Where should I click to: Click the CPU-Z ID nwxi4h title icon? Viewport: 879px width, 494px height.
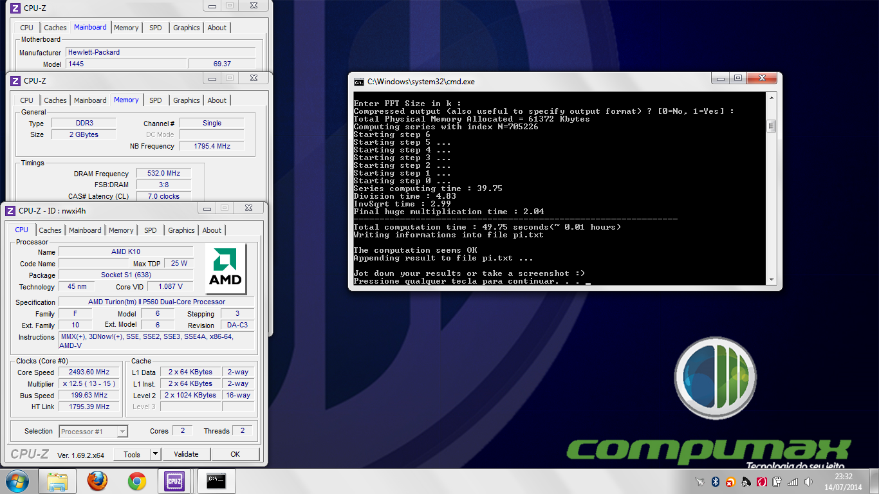click(x=10, y=210)
